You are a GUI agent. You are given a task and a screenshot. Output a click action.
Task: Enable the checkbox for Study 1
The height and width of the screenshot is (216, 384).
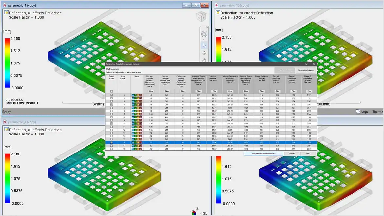click(x=111, y=95)
